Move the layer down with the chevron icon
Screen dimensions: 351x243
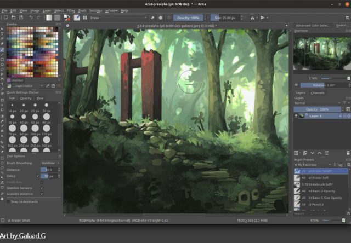pyautogui.click(x=312, y=153)
